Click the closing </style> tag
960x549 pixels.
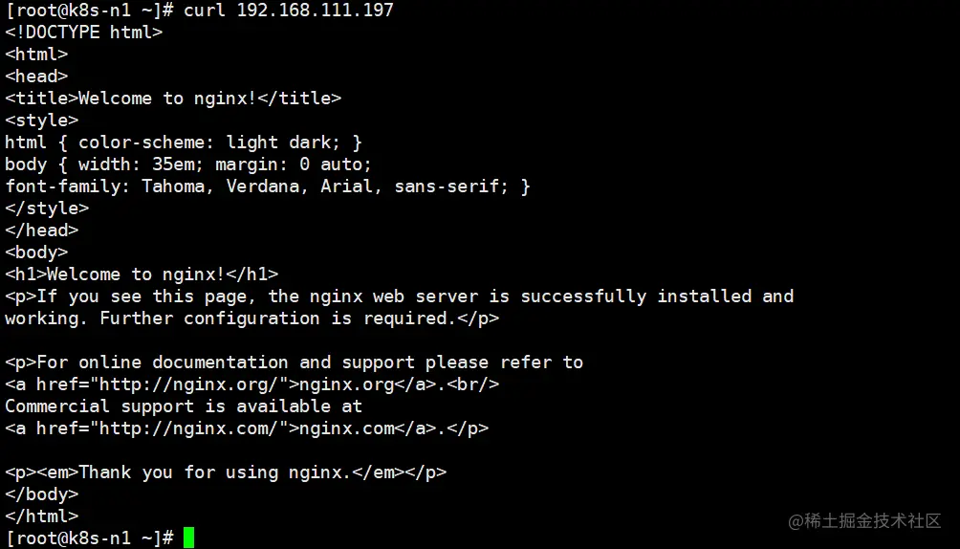tap(47, 209)
